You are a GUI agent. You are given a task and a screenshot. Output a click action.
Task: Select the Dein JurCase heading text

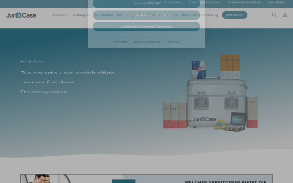(x=31, y=61)
